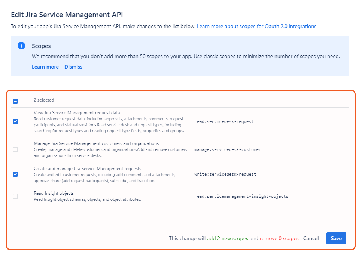This screenshot has height=260, width=362.
Task: Toggle the select-all checkbox next to '2 selected'
Action: tap(15, 101)
